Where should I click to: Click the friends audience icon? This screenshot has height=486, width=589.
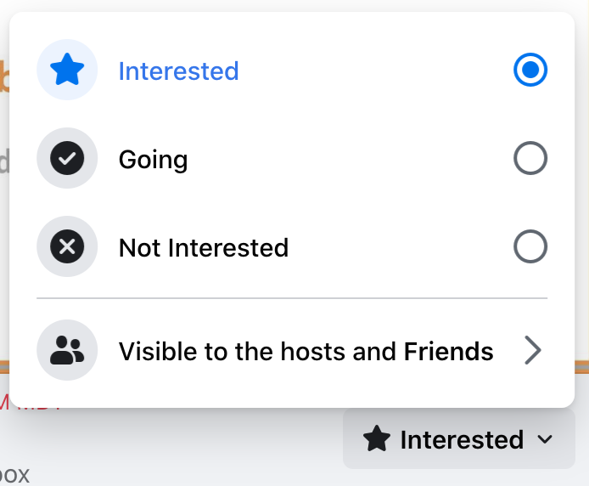coord(67,350)
